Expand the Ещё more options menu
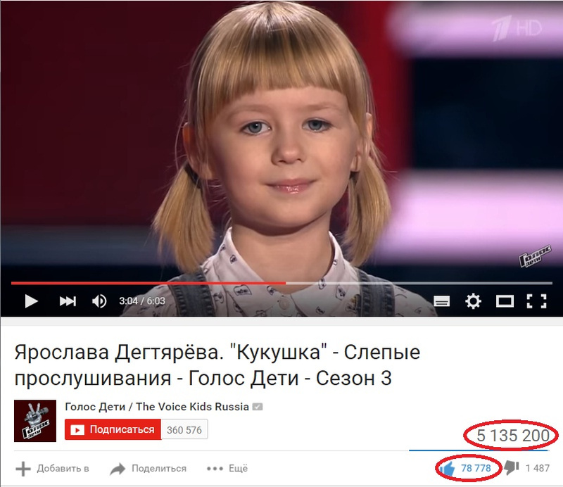The width and height of the screenshot is (563, 487). pyautogui.click(x=227, y=469)
